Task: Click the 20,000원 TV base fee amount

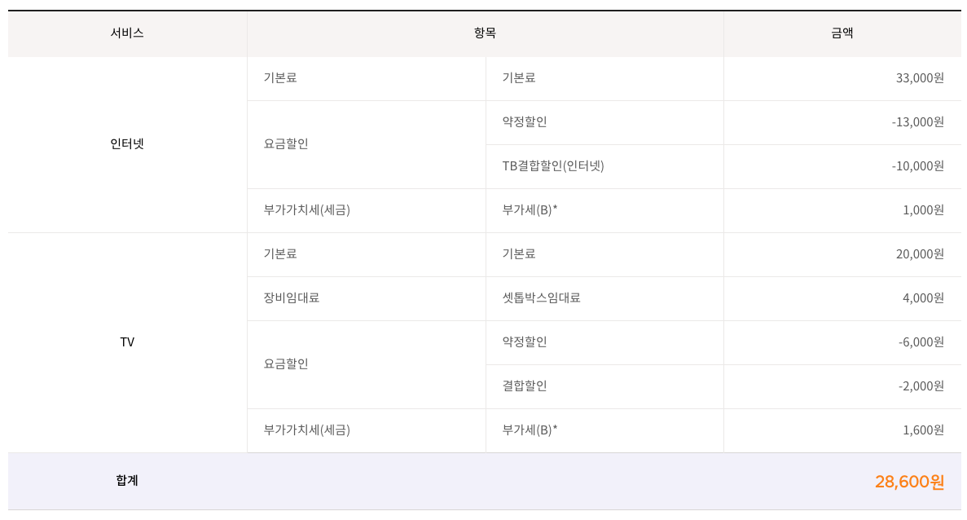Action: [x=920, y=254]
